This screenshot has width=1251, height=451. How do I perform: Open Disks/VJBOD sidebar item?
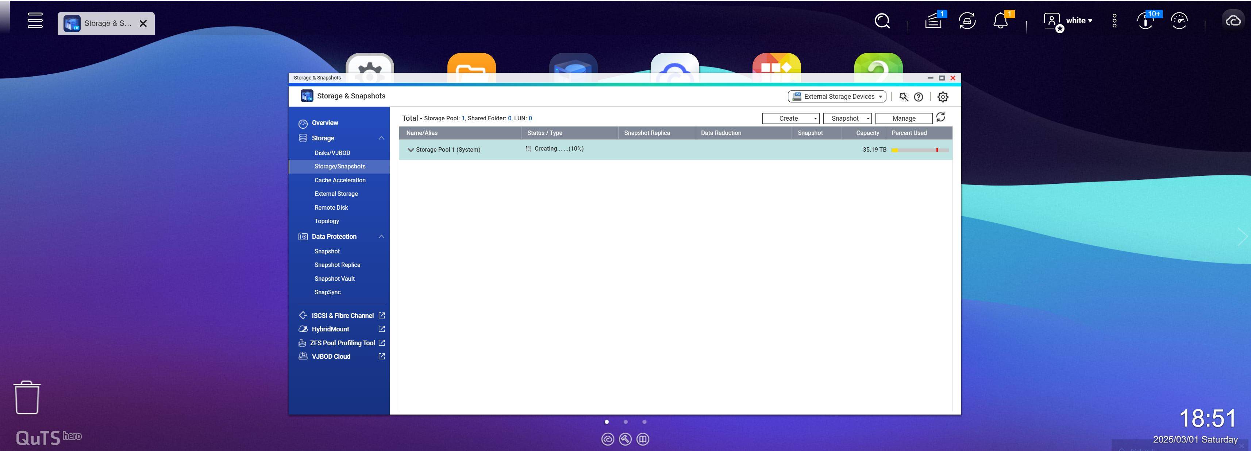(332, 153)
